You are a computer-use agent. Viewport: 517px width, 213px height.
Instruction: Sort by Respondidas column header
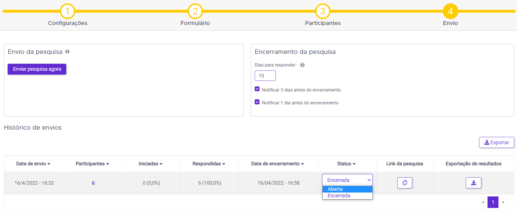click(209, 164)
